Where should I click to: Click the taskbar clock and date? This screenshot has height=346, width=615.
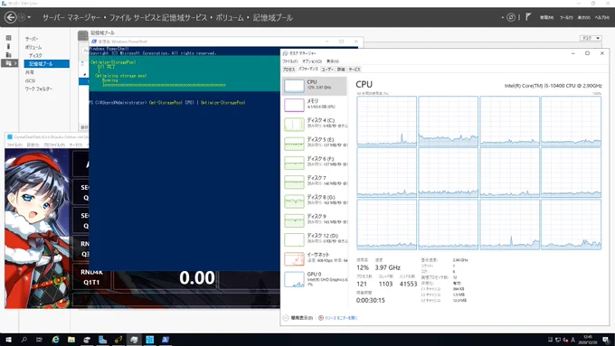[x=589, y=340]
